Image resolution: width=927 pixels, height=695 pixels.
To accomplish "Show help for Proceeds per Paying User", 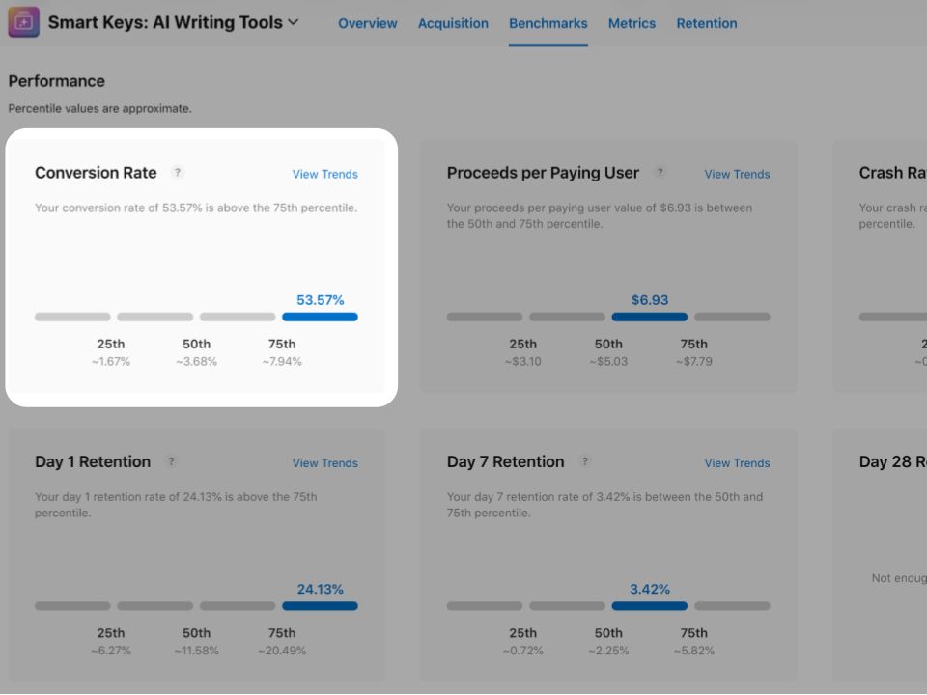I will click(x=660, y=172).
